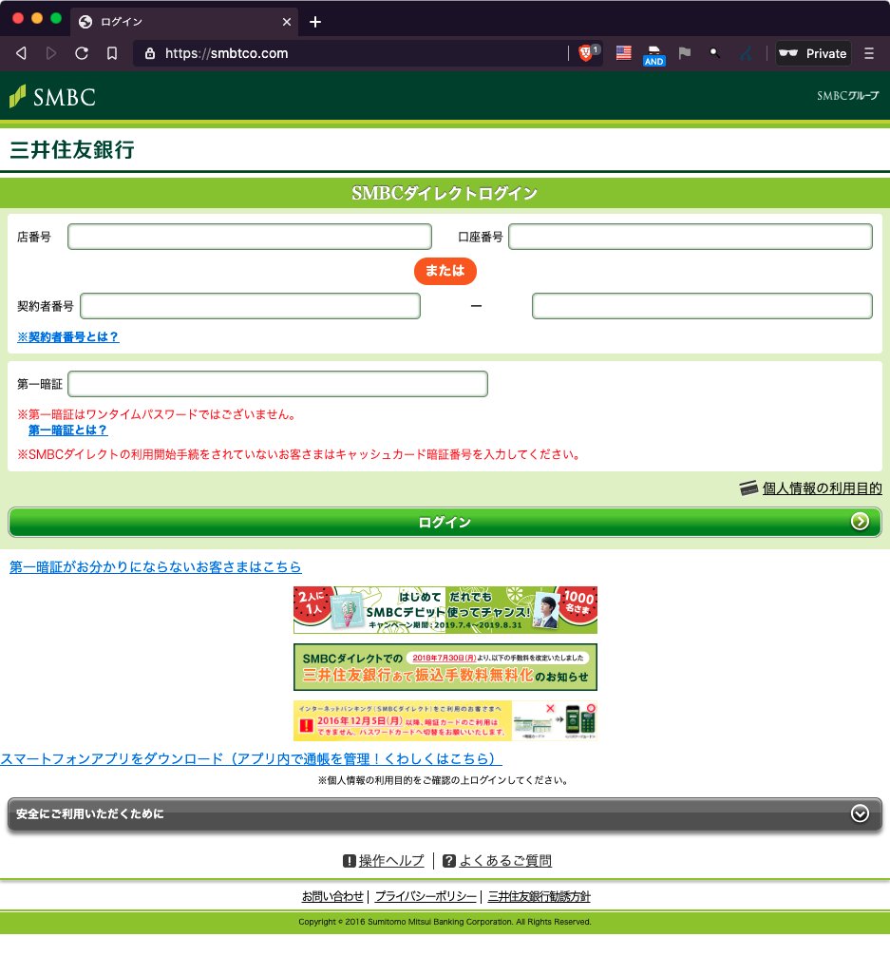Open the 第一暗証とは？ link
This screenshot has width=890, height=956.
67,430
